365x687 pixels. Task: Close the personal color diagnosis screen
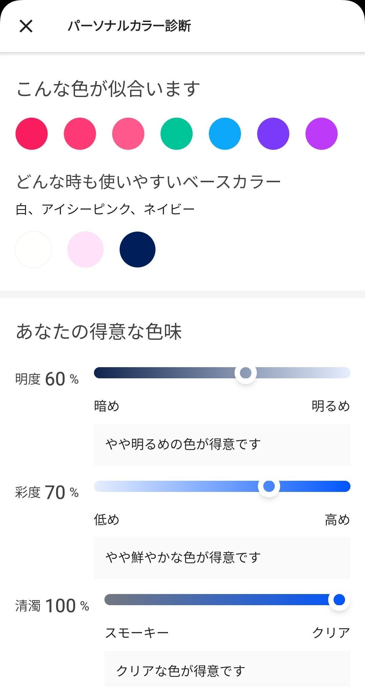click(x=26, y=26)
